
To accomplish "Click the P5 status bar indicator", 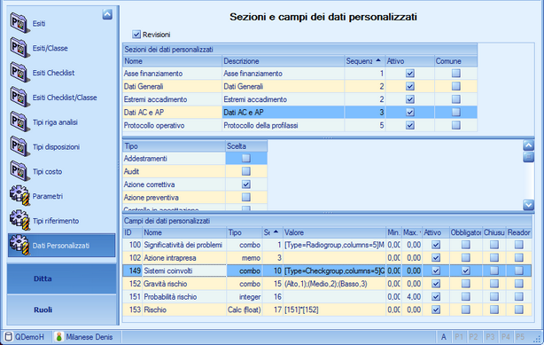I will pyautogui.click(x=520, y=337).
